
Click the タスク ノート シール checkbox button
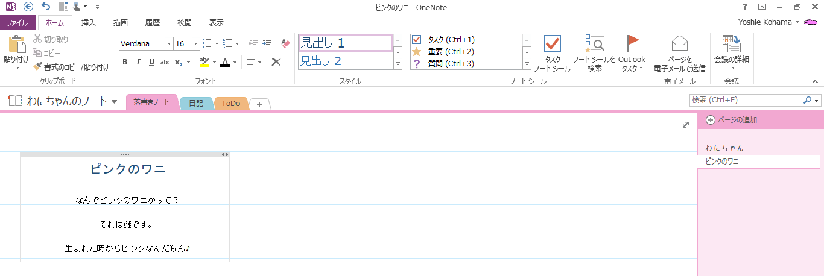pos(552,54)
